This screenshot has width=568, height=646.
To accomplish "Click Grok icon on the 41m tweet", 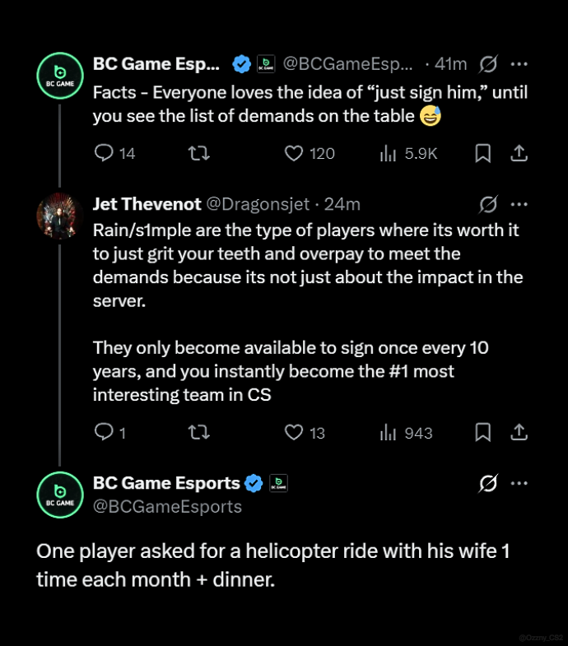I will [488, 64].
